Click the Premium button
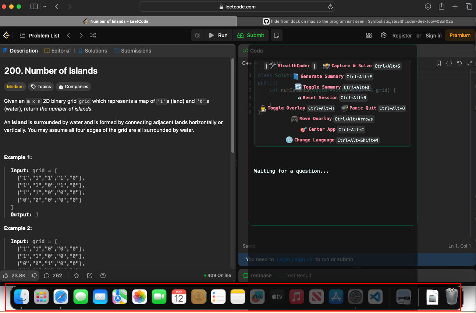Viewport: 476px width, 313px height. coord(460,35)
